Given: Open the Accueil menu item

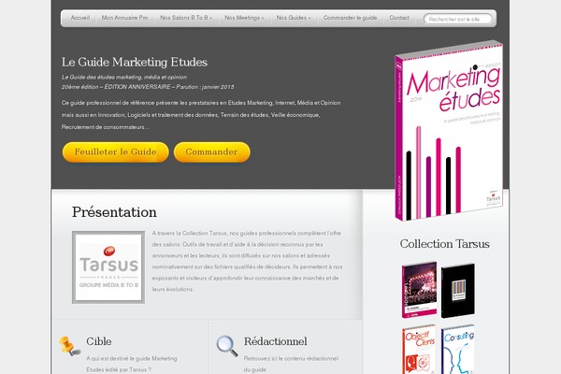Looking at the screenshot, I should click(80, 18).
